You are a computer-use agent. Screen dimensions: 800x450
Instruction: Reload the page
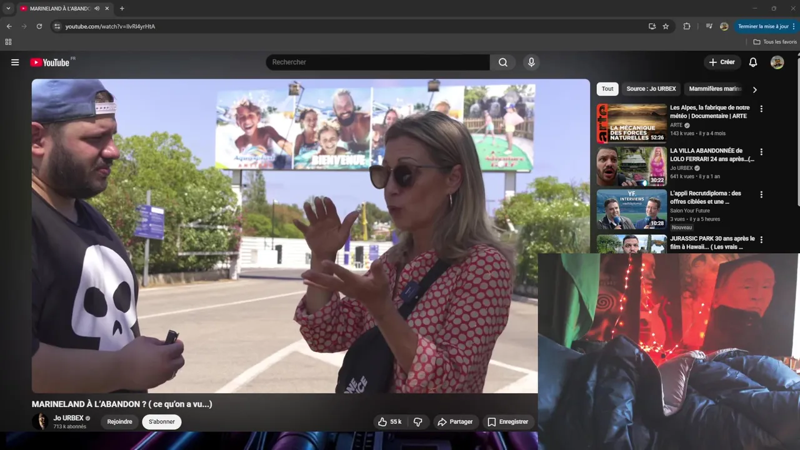tap(39, 26)
